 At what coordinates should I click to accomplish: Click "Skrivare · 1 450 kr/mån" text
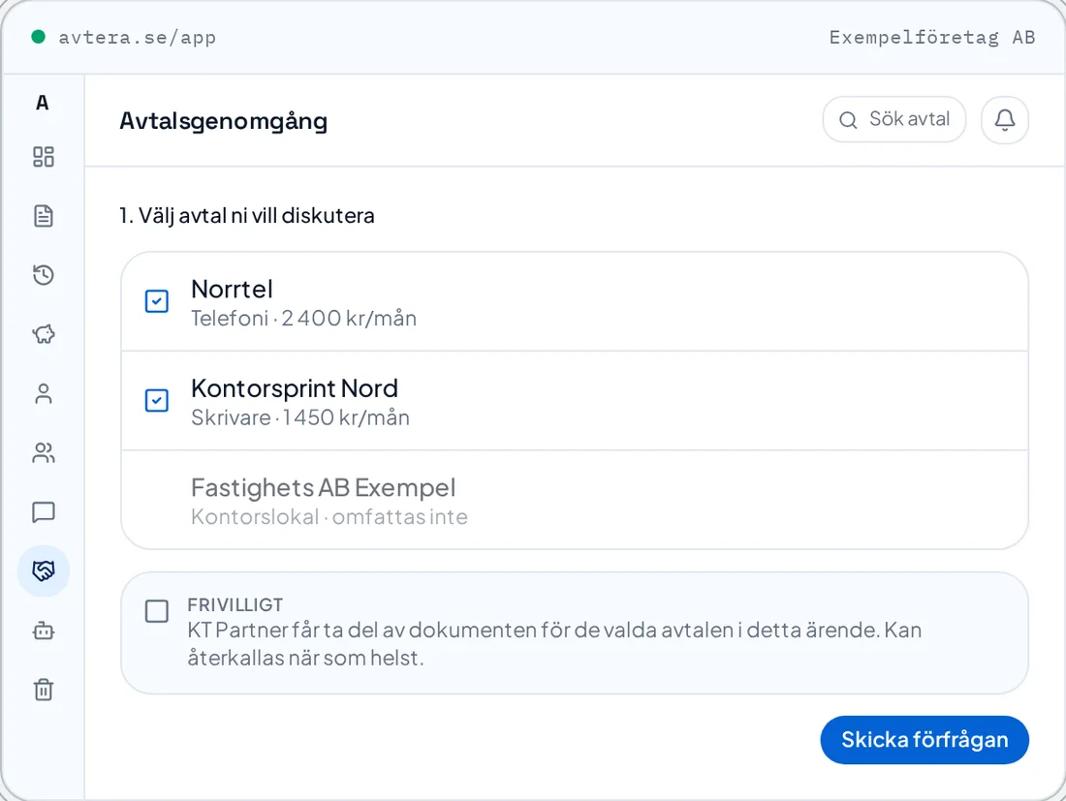point(300,417)
